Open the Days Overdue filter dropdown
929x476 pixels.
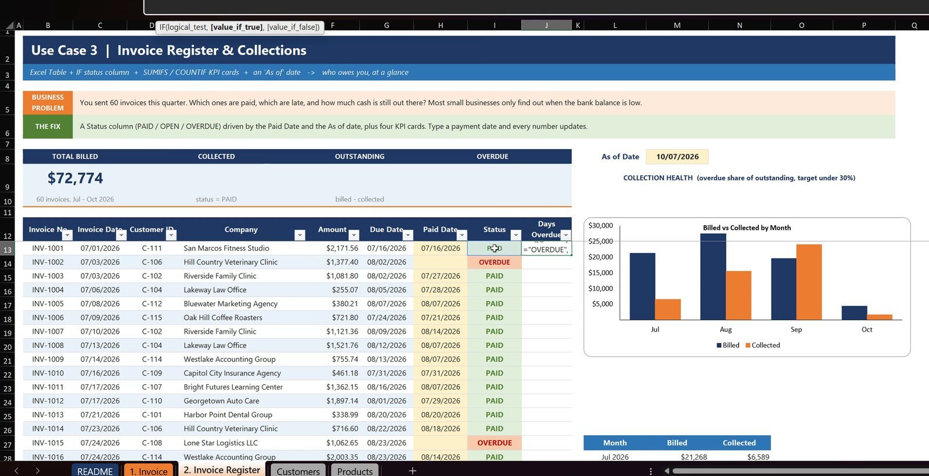[x=566, y=235]
